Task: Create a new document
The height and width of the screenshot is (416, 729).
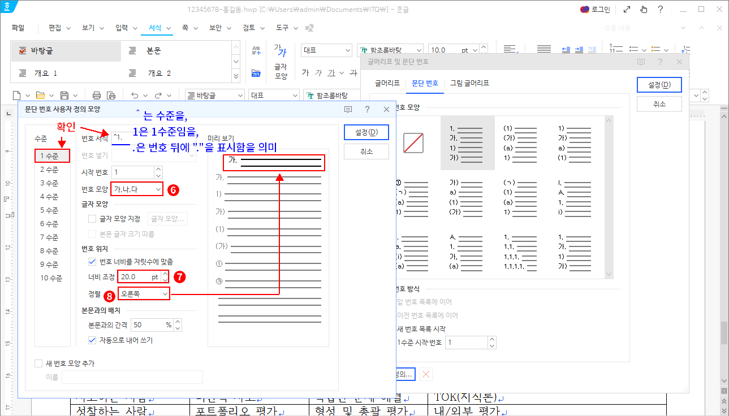Action: (17, 94)
